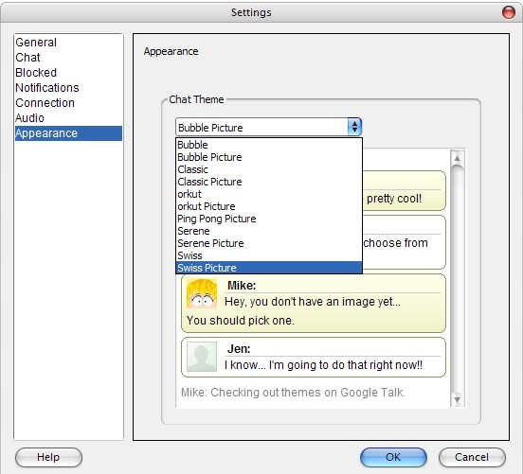The width and height of the screenshot is (523, 474).
Task: Switch to Connection settings
Action: pyautogui.click(x=68, y=103)
